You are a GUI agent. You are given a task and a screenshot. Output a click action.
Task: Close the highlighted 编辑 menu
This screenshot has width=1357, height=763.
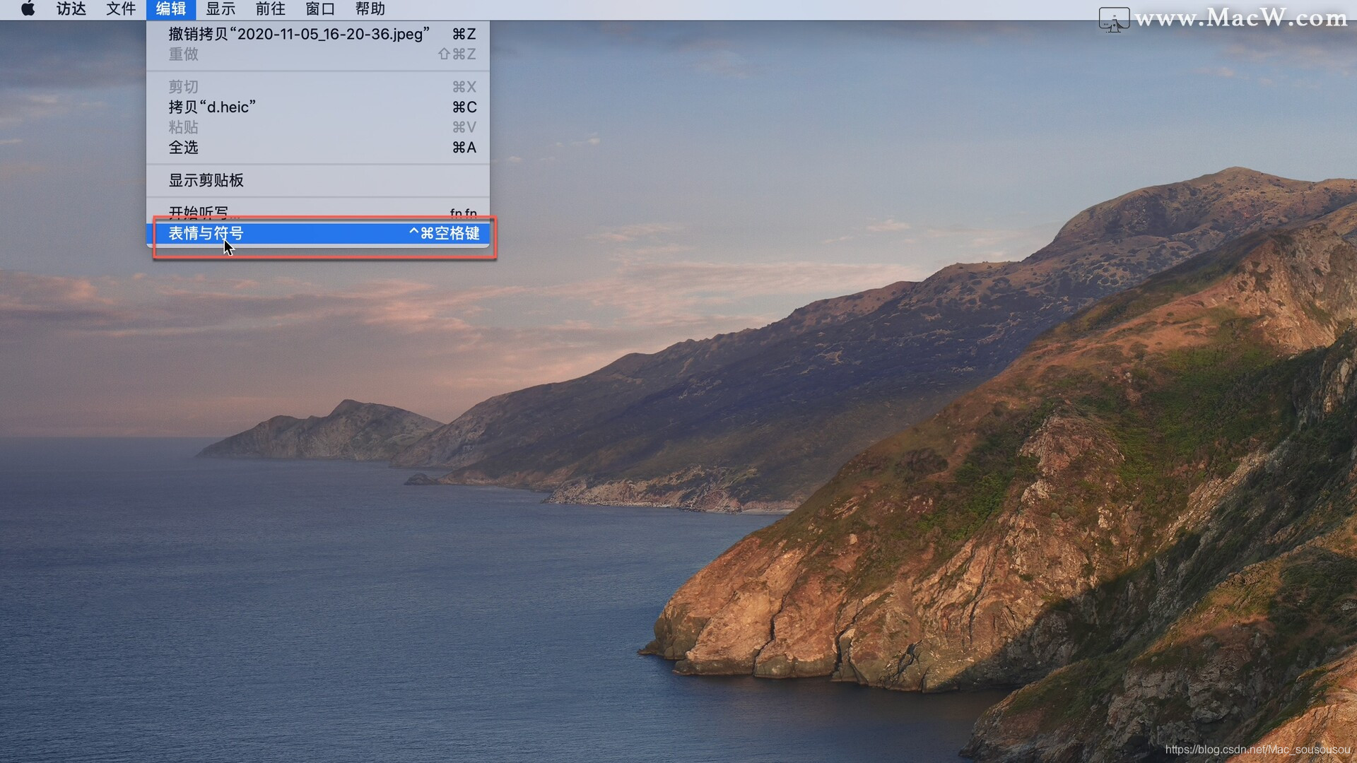[x=171, y=9]
